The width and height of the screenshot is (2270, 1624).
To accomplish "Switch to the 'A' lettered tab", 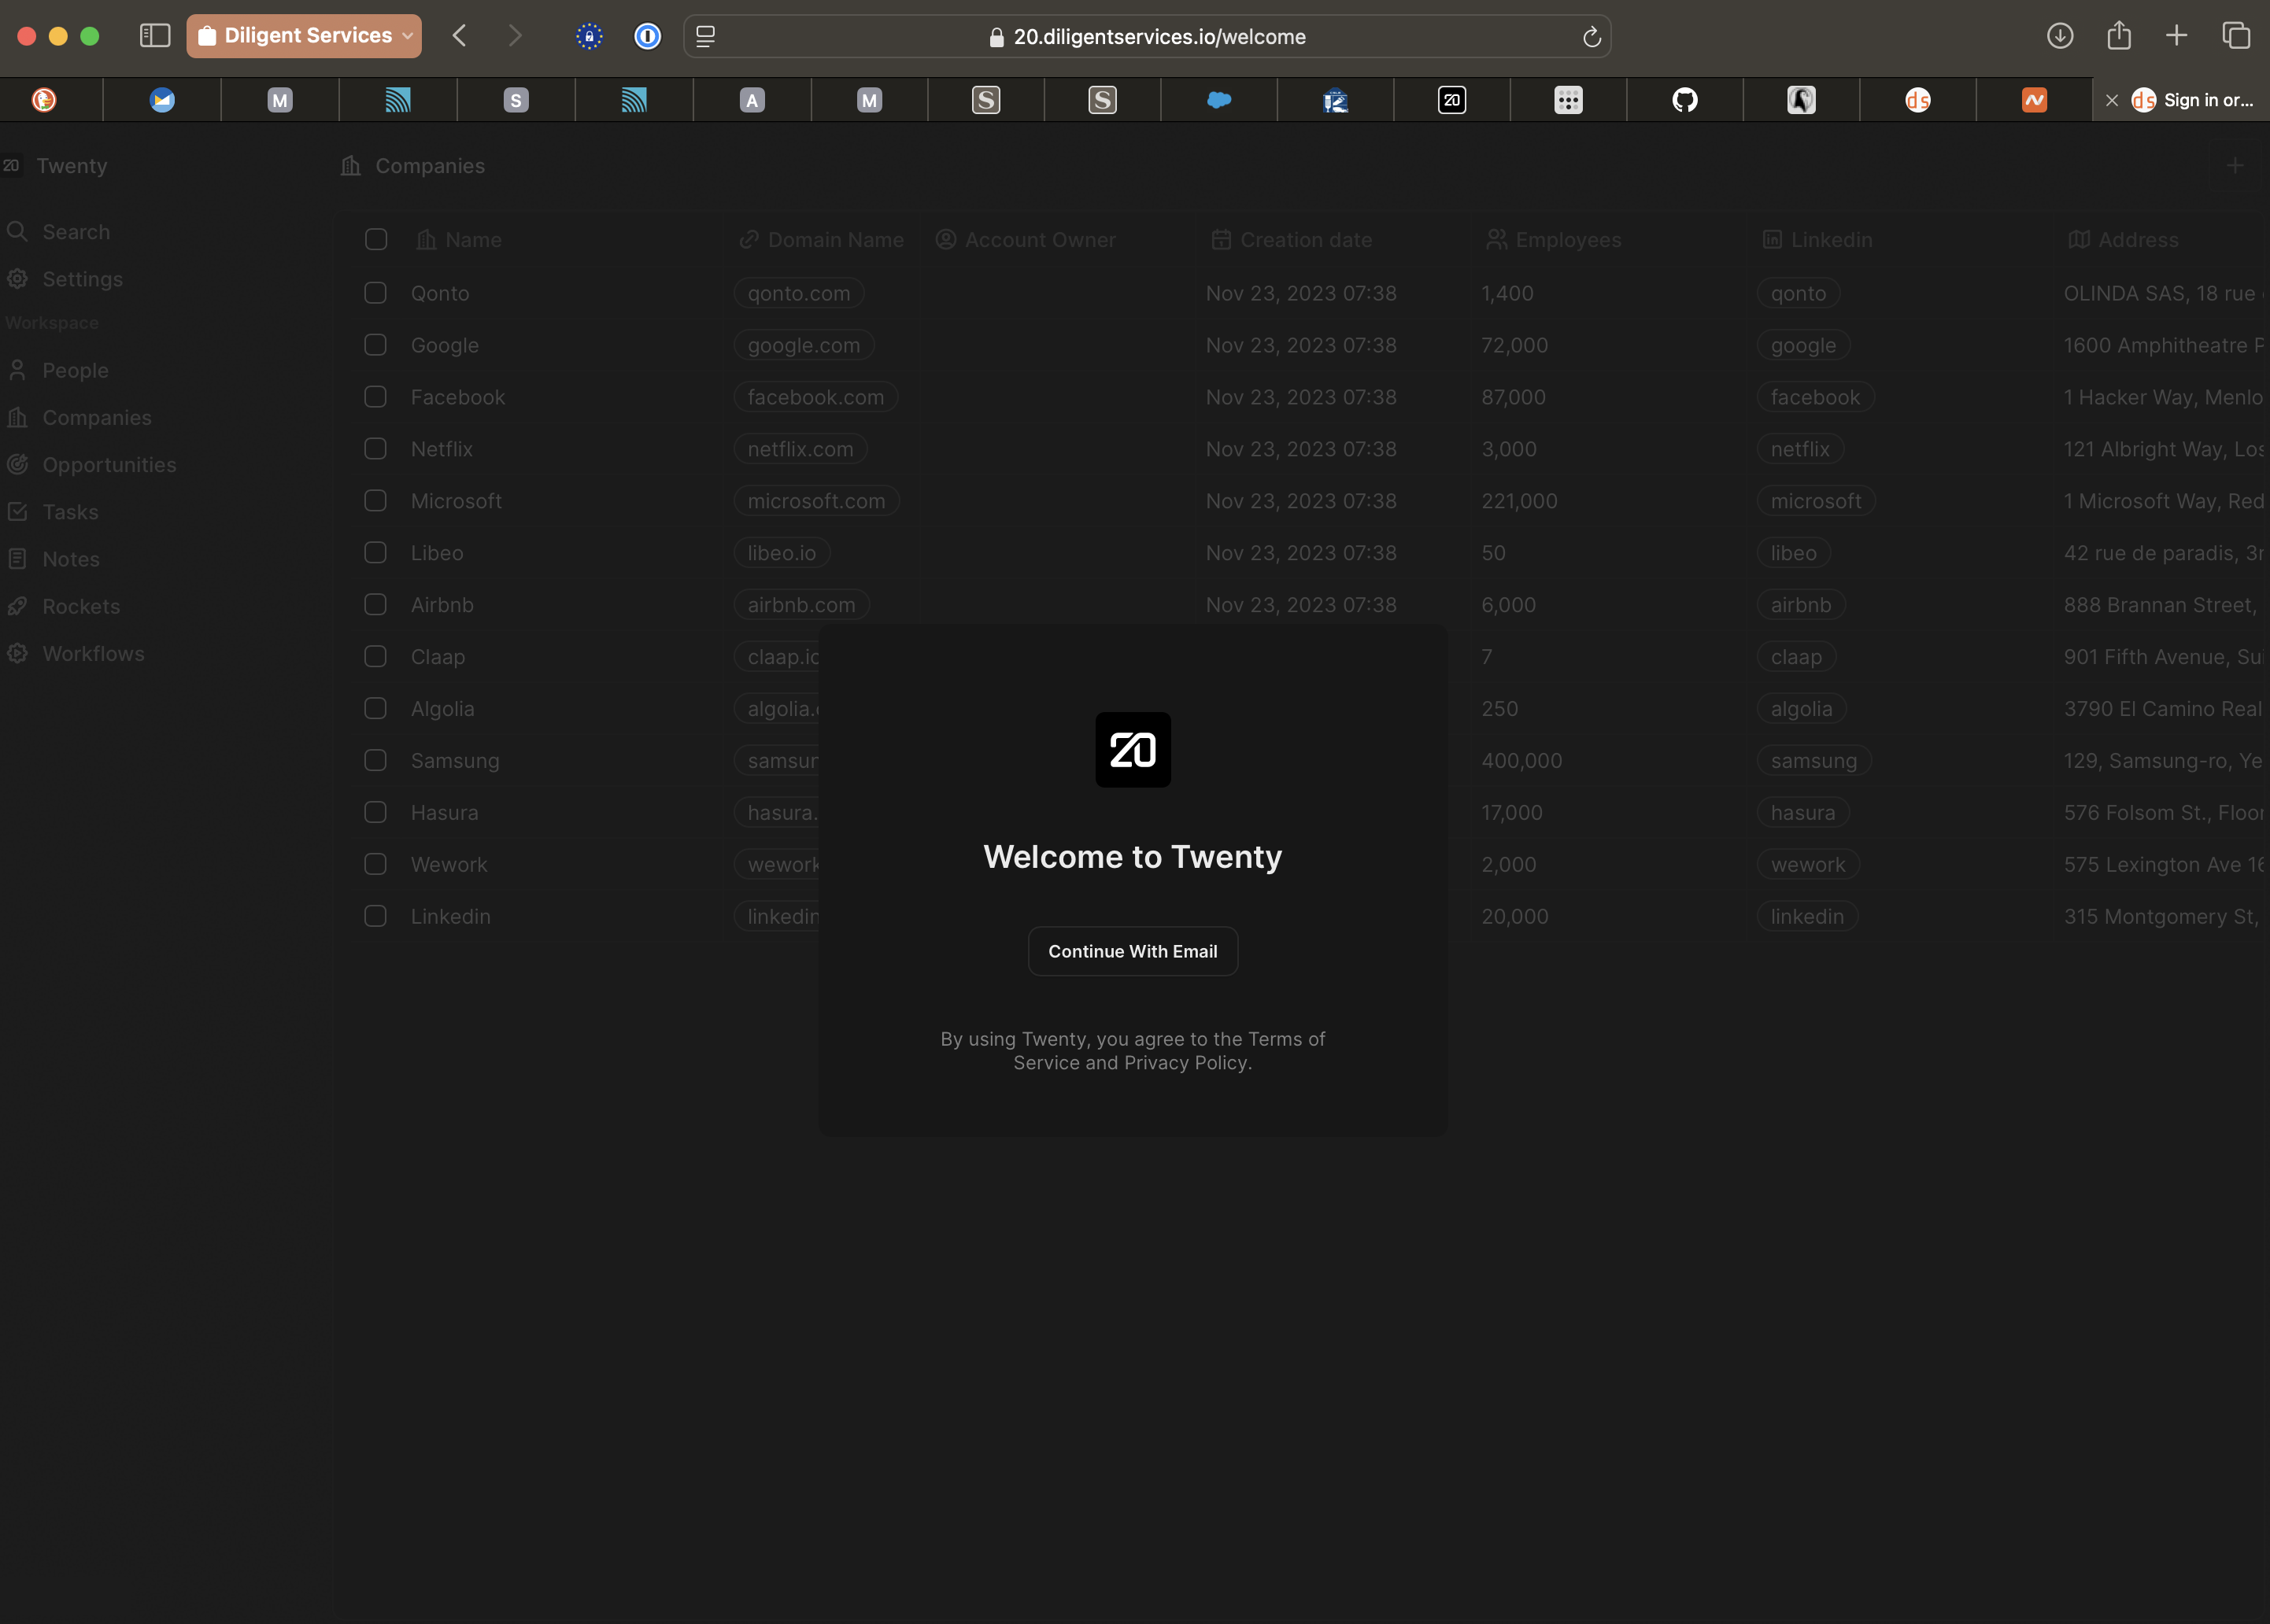I will 752,100.
